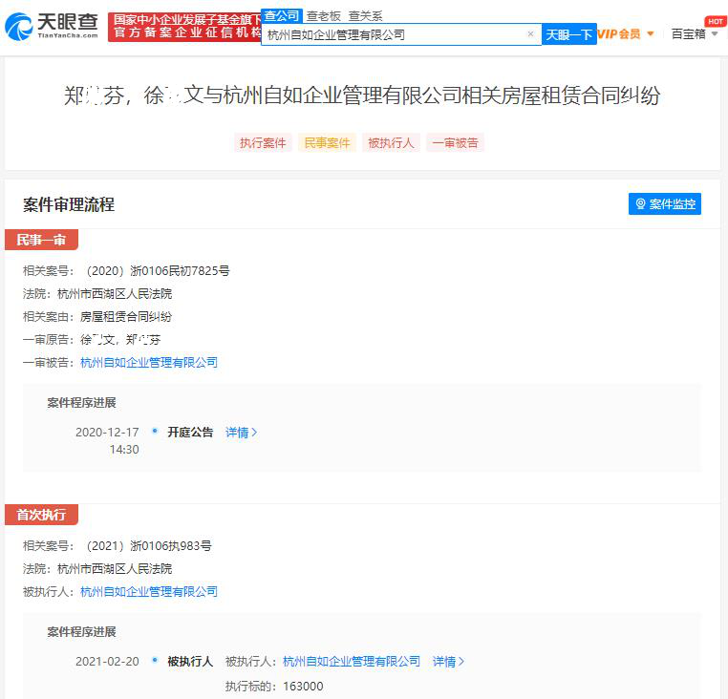Open the company link next to 被执行人 under 法院
Image resolution: width=728 pixels, height=699 pixels.
click(149, 592)
